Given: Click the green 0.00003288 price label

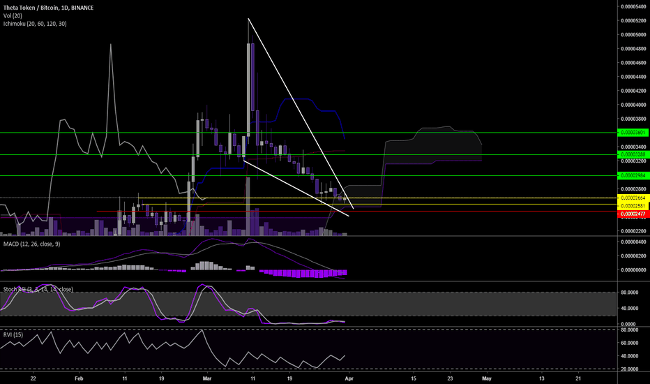Looking at the screenshot, I should (x=633, y=154).
